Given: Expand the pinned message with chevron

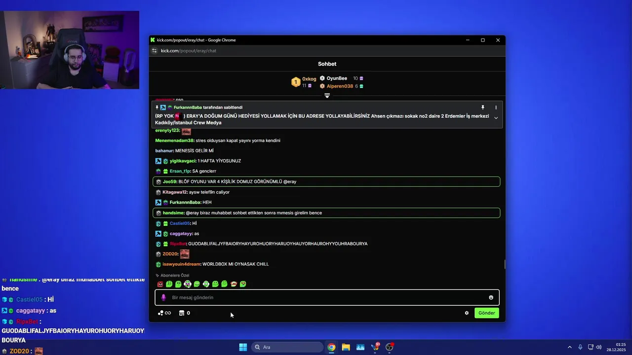Looking at the screenshot, I should click(496, 118).
